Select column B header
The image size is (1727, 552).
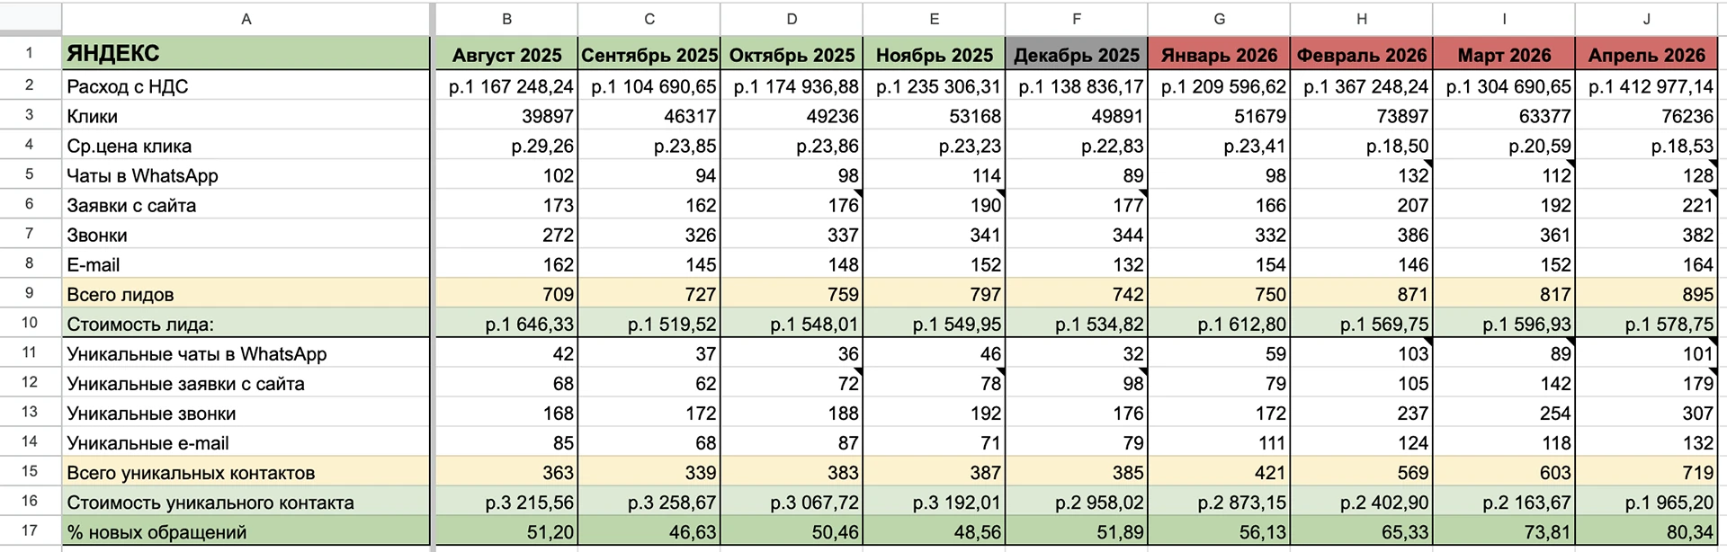(x=506, y=19)
